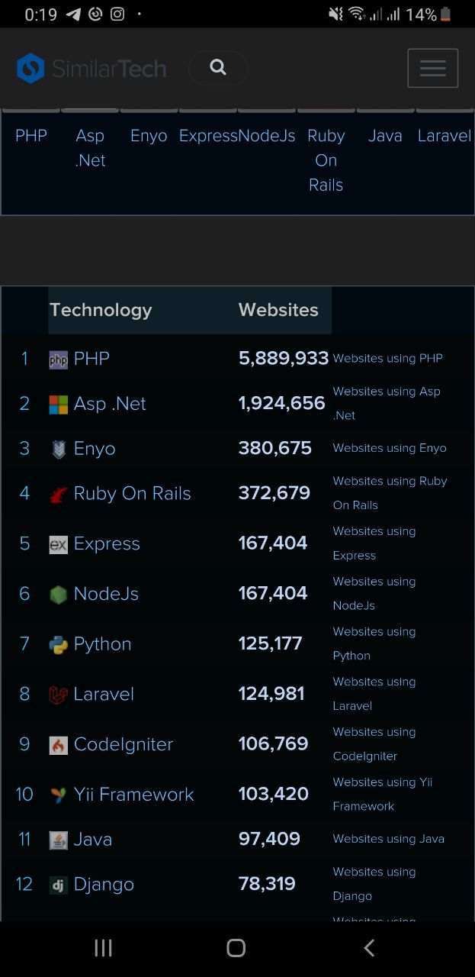The image size is (475, 977).
Task: Follow the 'Websites using Django' link
Action: pyautogui.click(x=374, y=884)
